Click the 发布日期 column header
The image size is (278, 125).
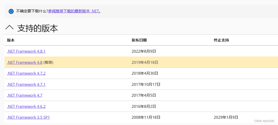pos(139,40)
